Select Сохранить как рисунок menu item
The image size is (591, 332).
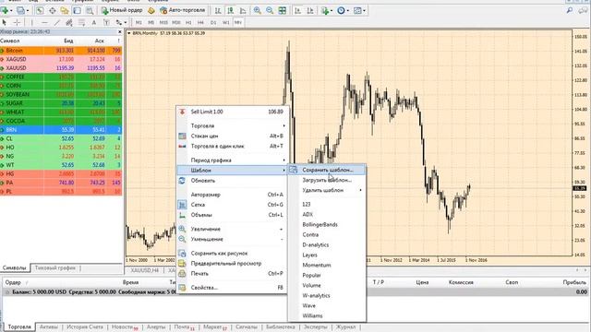point(233,254)
